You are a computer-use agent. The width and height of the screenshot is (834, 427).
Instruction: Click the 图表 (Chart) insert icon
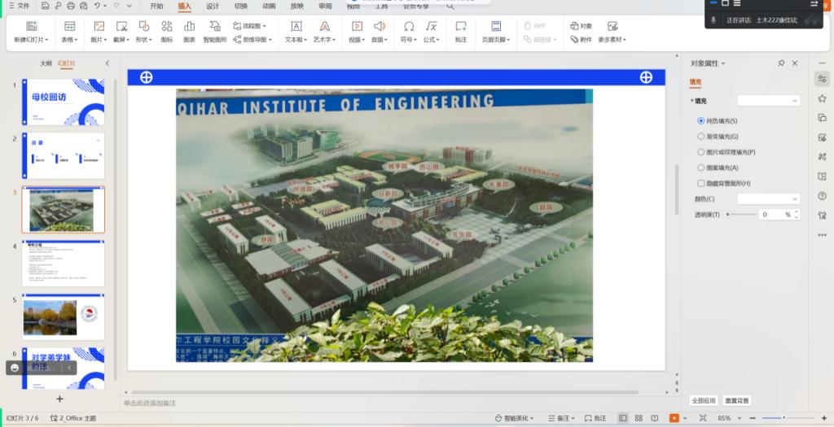point(189,31)
